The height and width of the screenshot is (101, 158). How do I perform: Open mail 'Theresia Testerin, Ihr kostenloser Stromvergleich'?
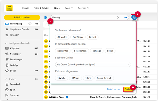tap(113, 97)
